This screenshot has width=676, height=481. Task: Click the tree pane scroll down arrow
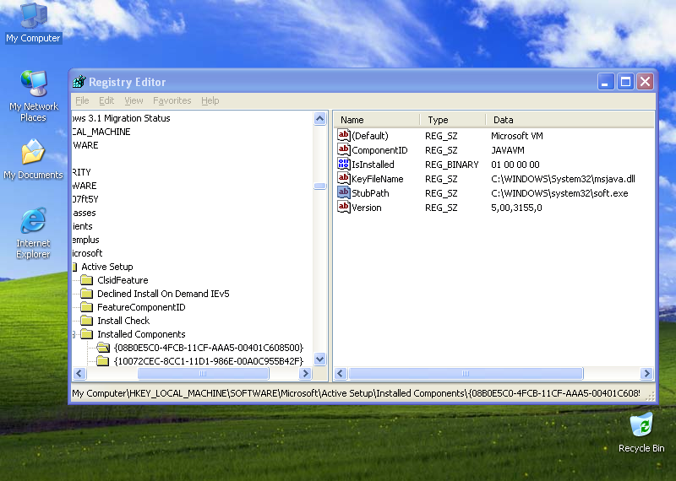pyautogui.click(x=320, y=359)
